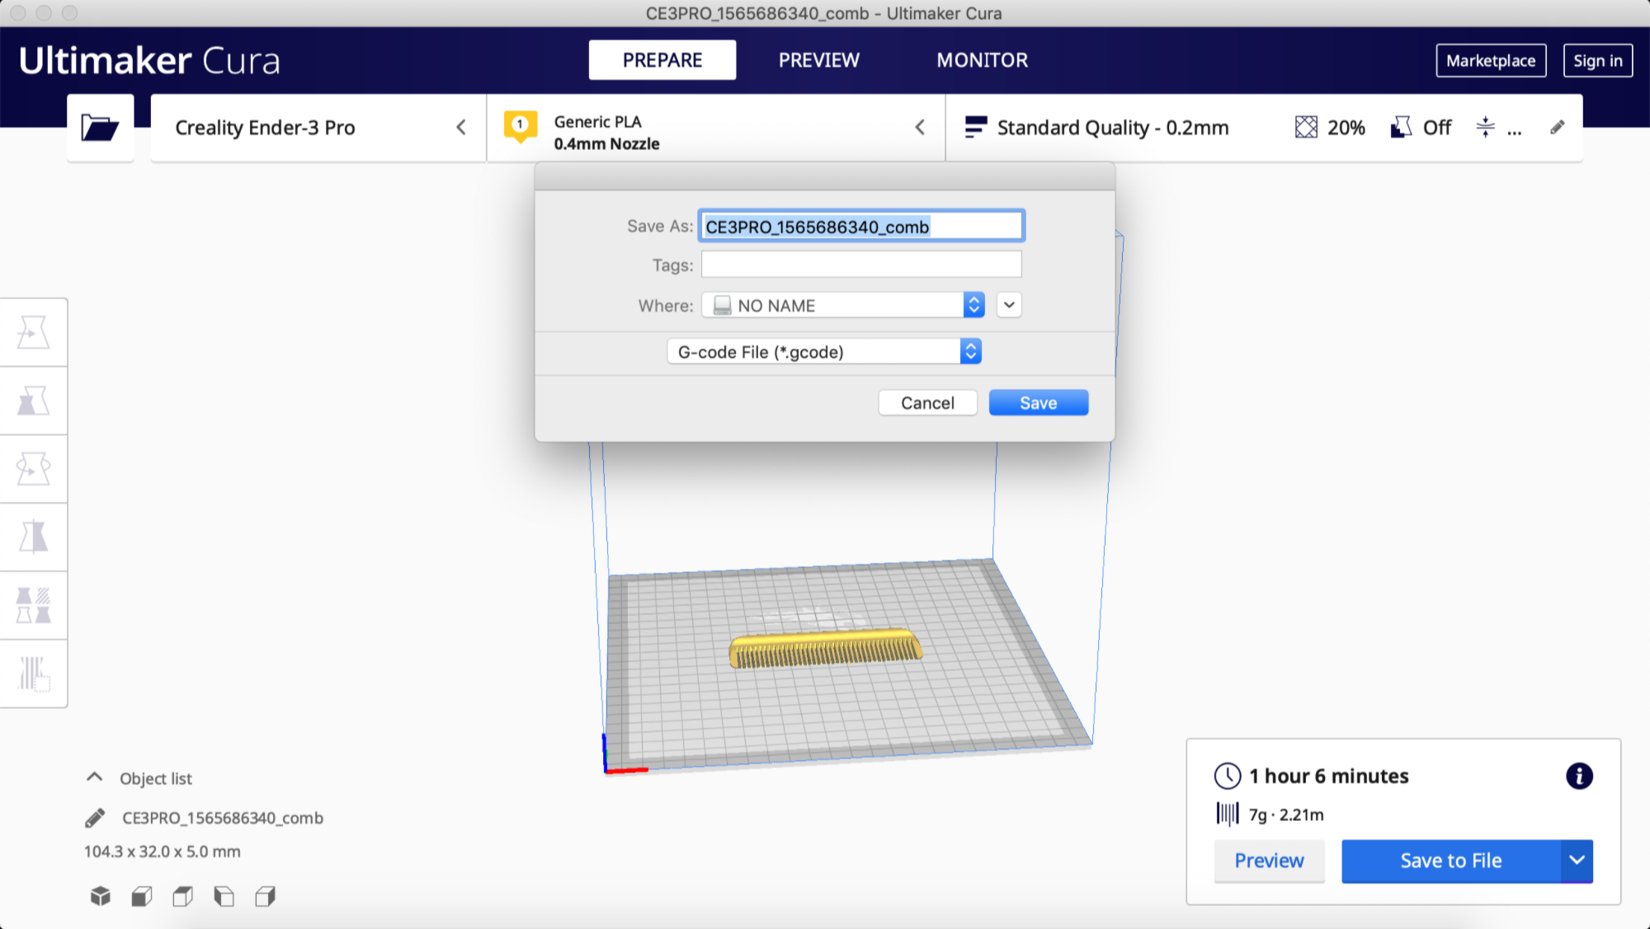Click pencil icon to edit print settings
Screen dimensions: 1650x929
click(1557, 128)
